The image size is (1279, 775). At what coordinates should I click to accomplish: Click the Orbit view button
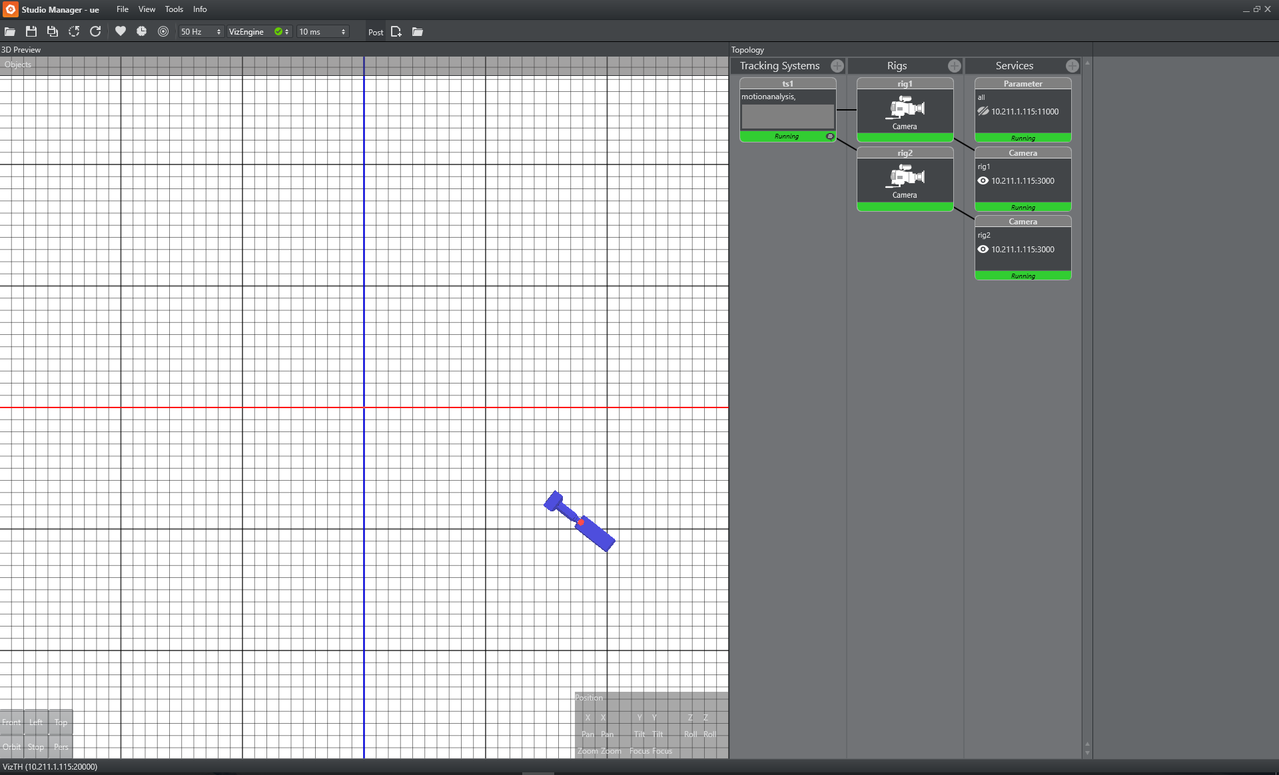(x=11, y=747)
